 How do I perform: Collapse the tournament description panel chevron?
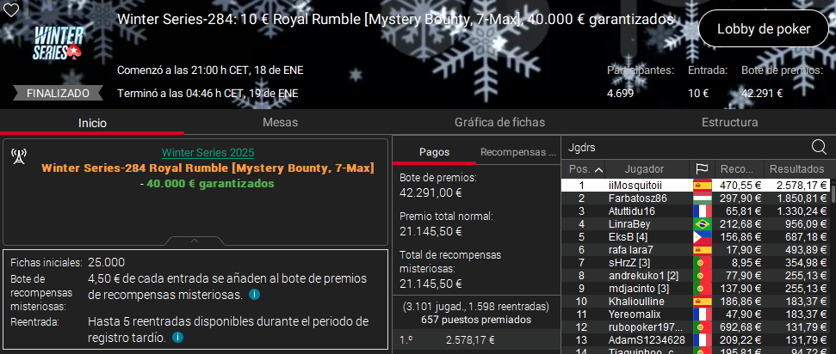pos(195,241)
